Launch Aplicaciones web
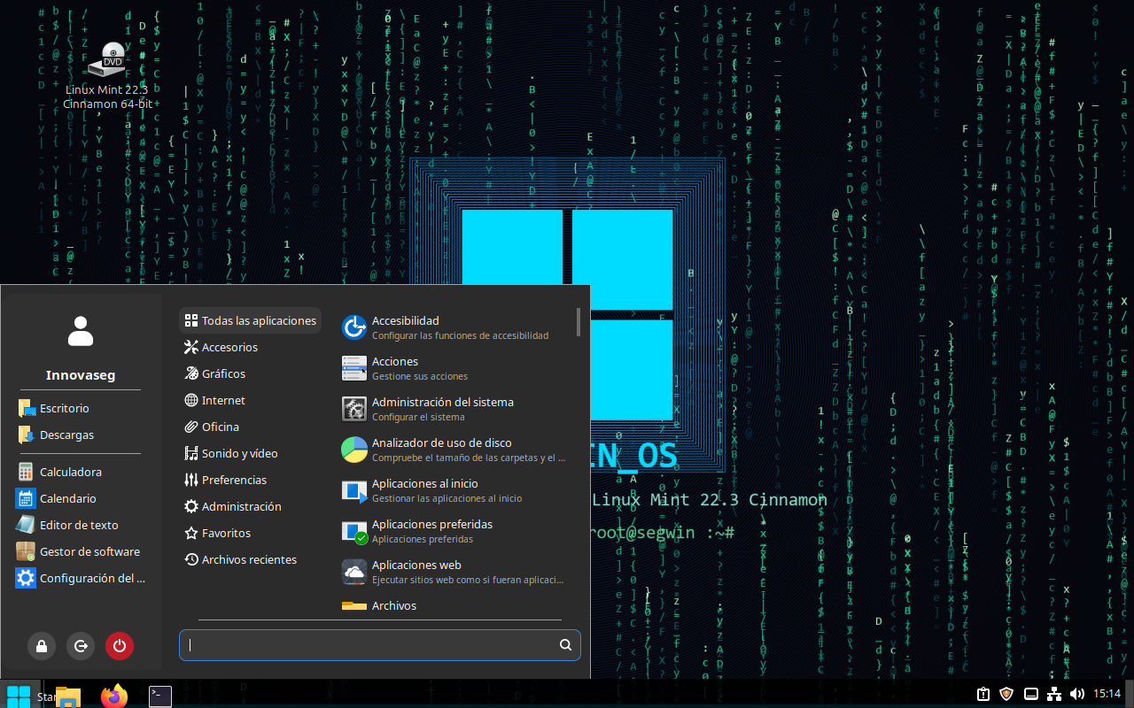The height and width of the screenshot is (708, 1134). coord(455,572)
